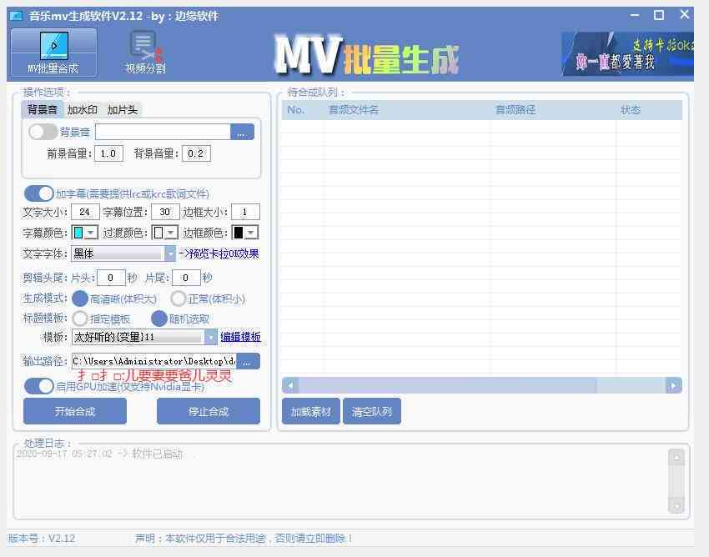Image resolution: width=709 pixels, height=557 pixels.
Task: Click the background audio path field
Action: (x=163, y=132)
